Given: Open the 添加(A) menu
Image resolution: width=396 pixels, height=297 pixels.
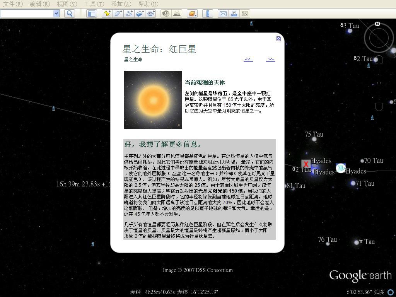Looking at the screenshot, I should [x=121, y=4].
